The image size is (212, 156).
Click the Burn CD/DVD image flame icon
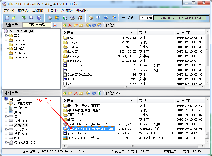coord(80,18)
